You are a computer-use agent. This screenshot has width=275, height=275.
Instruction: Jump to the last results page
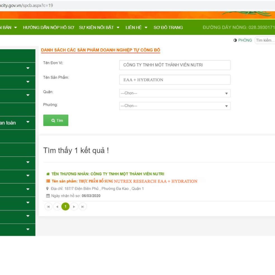click(83, 207)
